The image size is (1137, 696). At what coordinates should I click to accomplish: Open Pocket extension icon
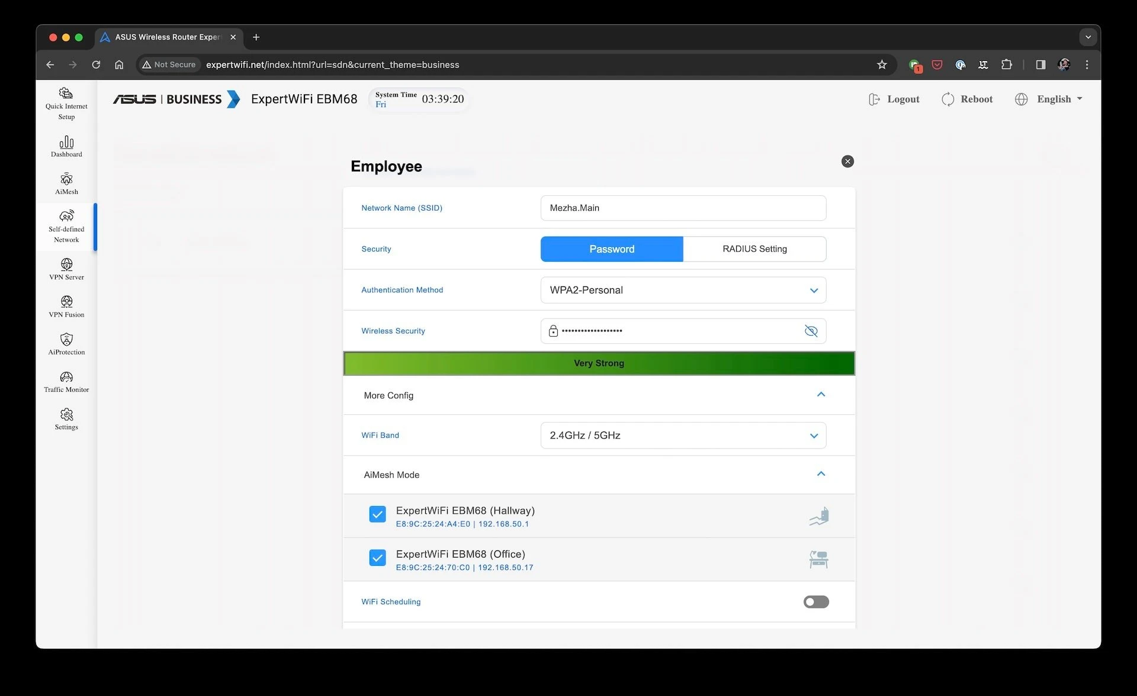(937, 65)
